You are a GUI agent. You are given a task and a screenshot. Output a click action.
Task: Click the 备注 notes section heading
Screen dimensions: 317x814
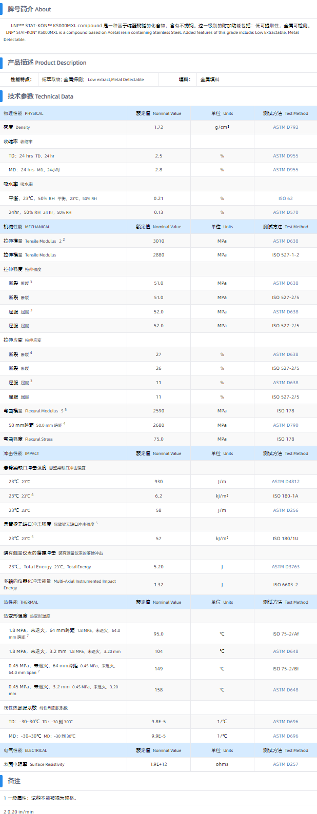tap(14, 781)
